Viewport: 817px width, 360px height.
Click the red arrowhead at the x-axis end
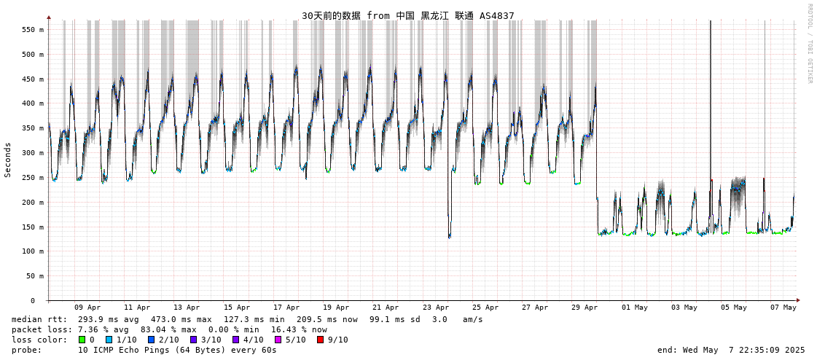(x=797, y=301)
